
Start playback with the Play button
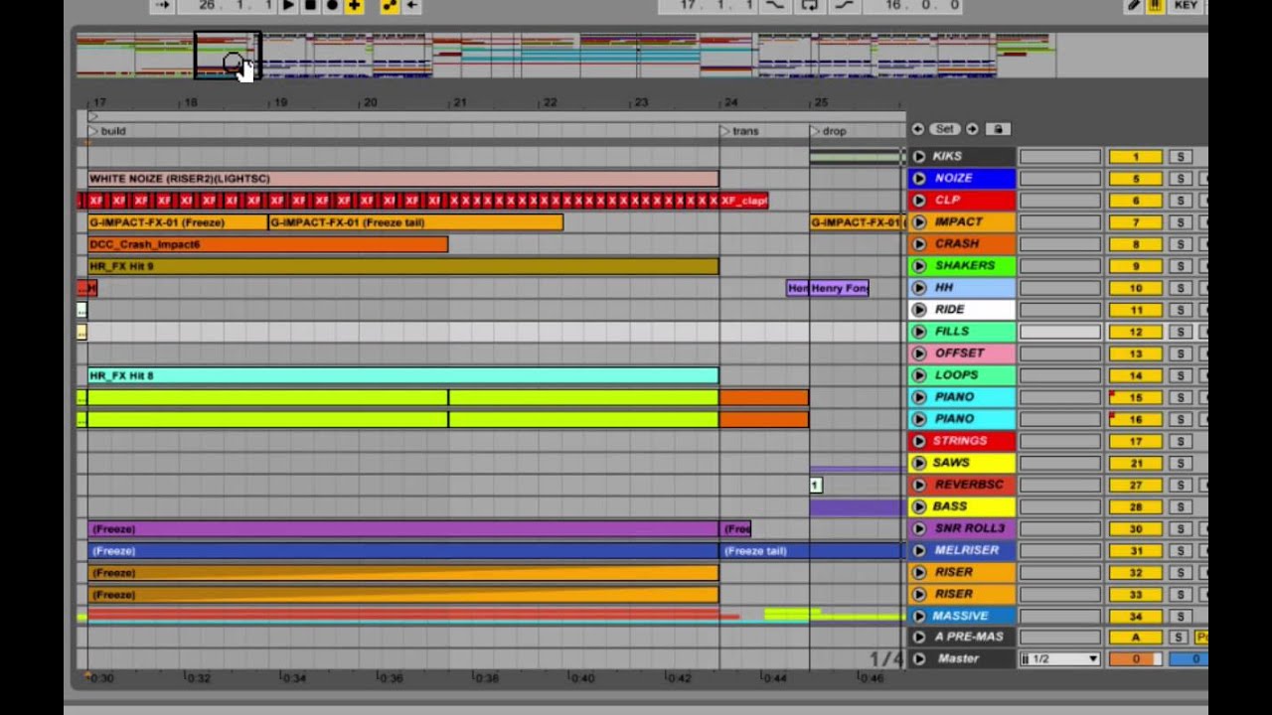tap(288, 5)
